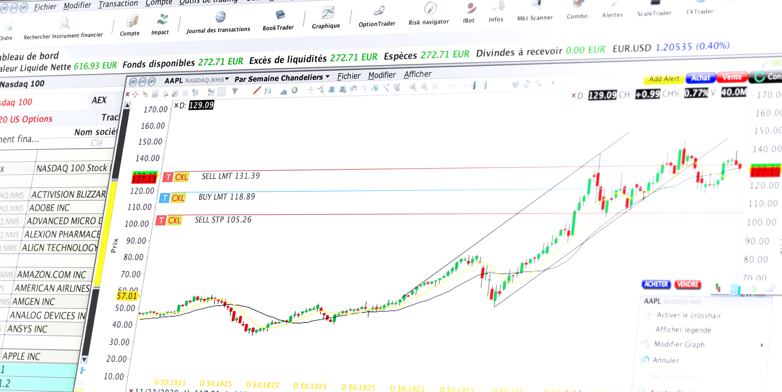Choose Annuler in context menu

tap(665, 360)
